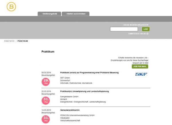Click the JOB PER MAIL button

(x=140, y=66)
